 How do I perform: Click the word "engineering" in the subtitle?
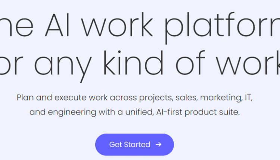click(72, 113)
